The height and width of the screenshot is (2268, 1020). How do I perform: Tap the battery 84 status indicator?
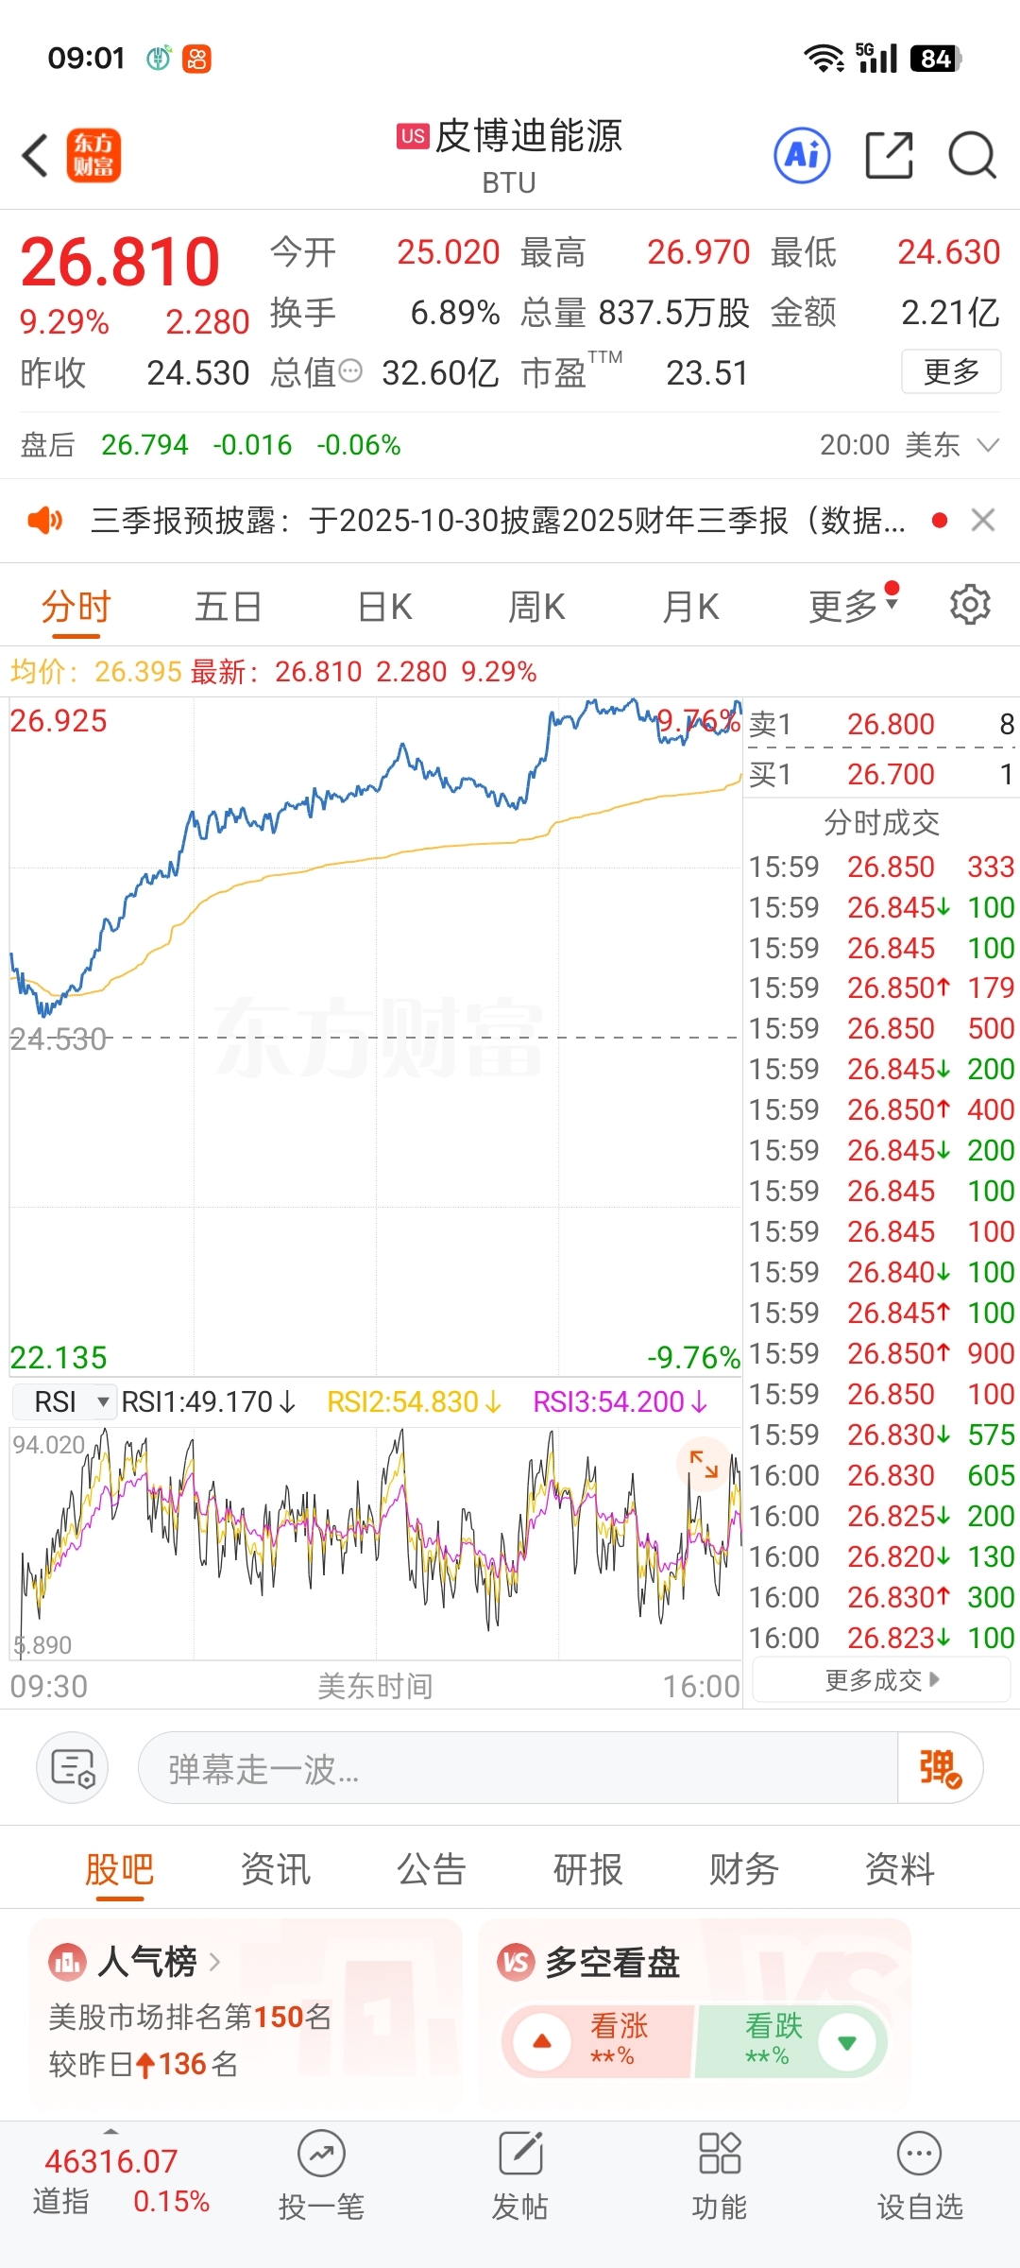point(935,59)
